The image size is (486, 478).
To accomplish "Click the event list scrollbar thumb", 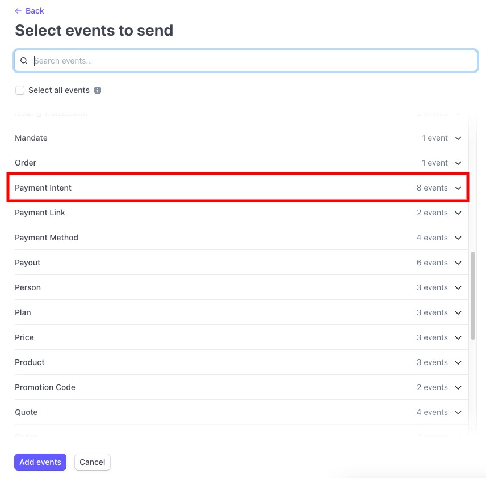I will pyautogui.click(x=473, y=295).
